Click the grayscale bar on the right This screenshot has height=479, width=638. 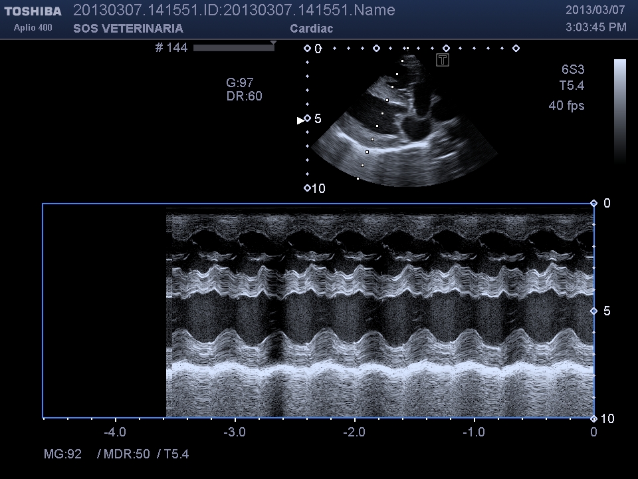click(x=619, y=110)
